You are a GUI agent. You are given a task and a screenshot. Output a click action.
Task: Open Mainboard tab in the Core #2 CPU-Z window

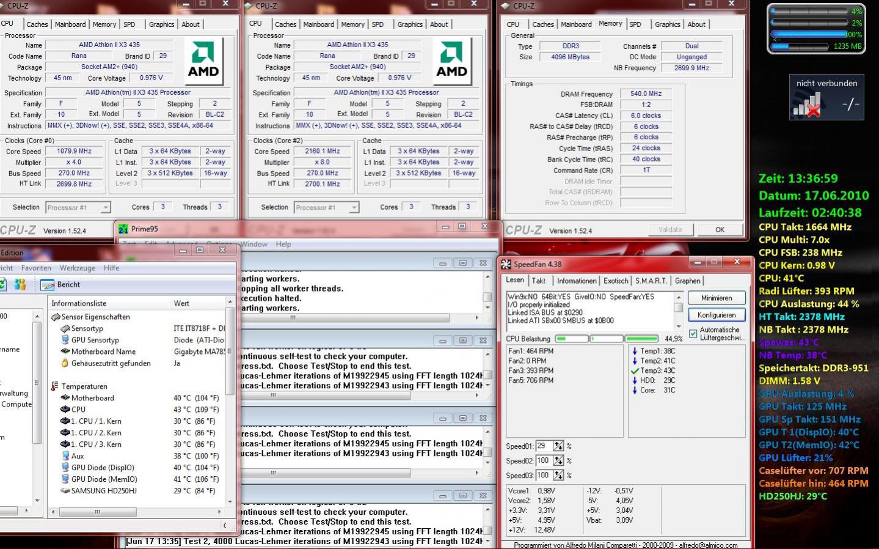coord(319,24)
